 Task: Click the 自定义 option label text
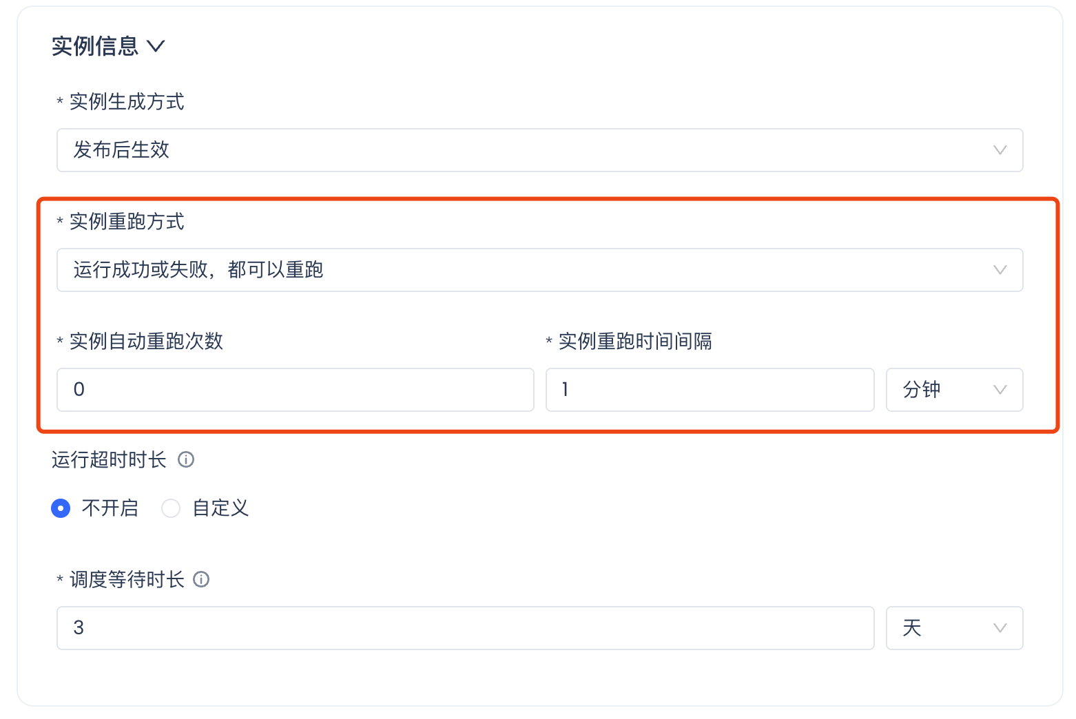pos(220,508)
